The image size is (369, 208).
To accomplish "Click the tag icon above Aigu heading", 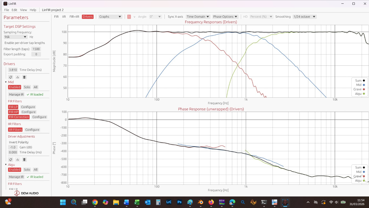I will click(11, 159).
